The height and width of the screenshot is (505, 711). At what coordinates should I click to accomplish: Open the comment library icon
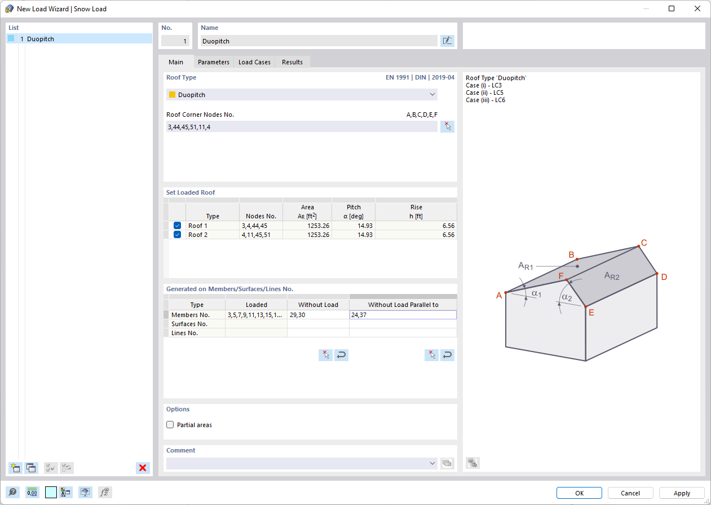tap(447, 463)
